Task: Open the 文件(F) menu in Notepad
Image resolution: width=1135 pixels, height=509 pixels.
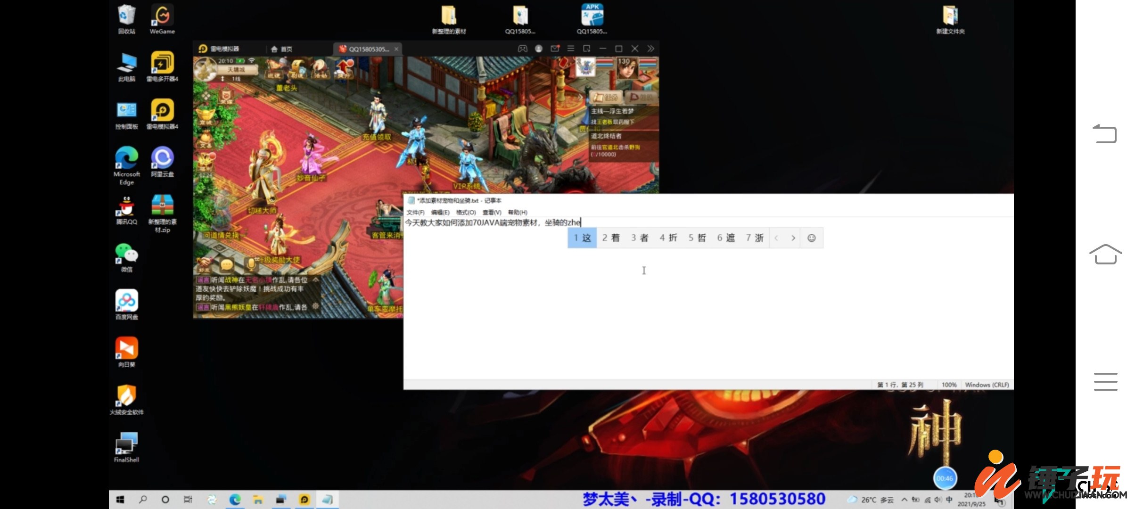Action: tap(415, 213)
